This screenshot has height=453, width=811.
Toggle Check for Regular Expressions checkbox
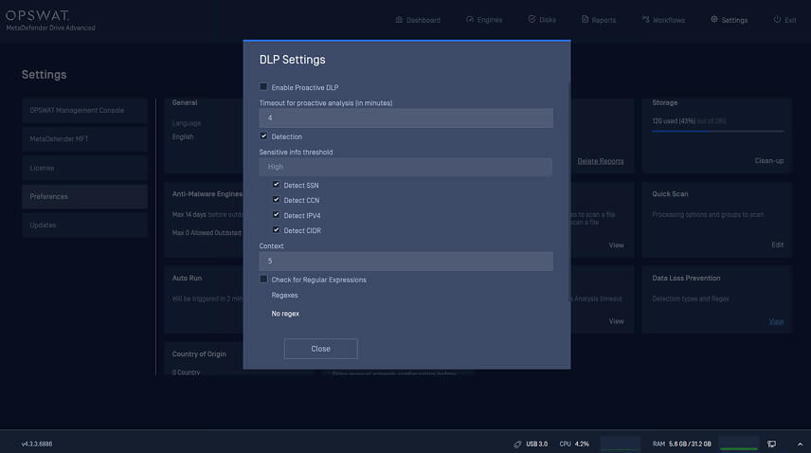264,280
